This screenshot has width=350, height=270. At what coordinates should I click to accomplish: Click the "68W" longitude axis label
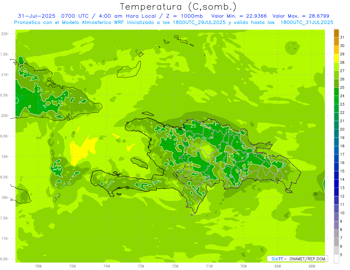click(312, 266)
